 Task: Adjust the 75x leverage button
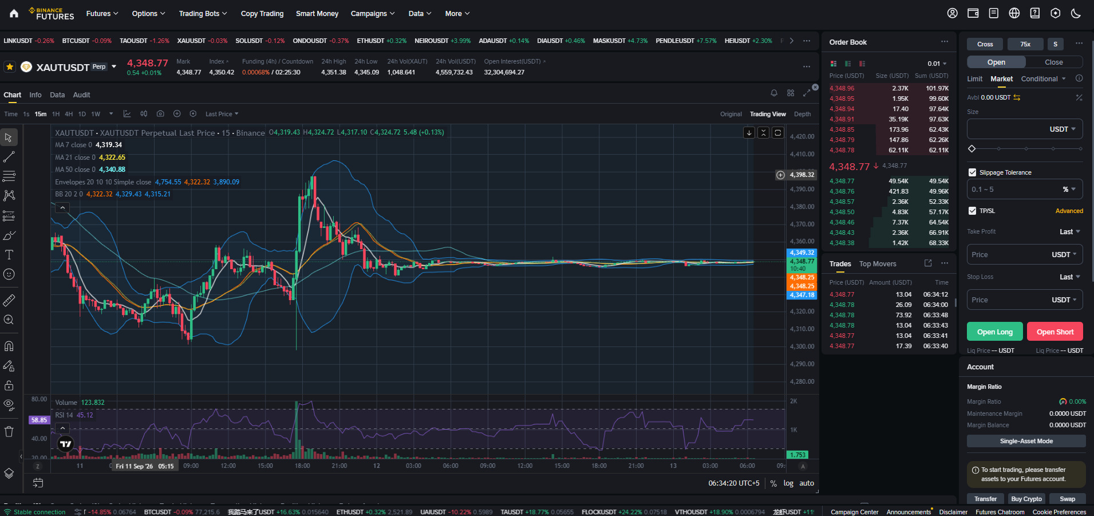tap(1025, 44)
